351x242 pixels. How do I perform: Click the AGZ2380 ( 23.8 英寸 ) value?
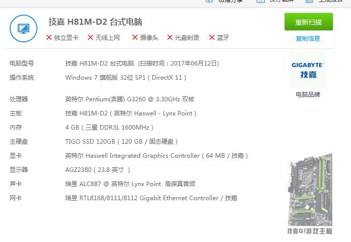pyautogui.click(x=98, y=170)
